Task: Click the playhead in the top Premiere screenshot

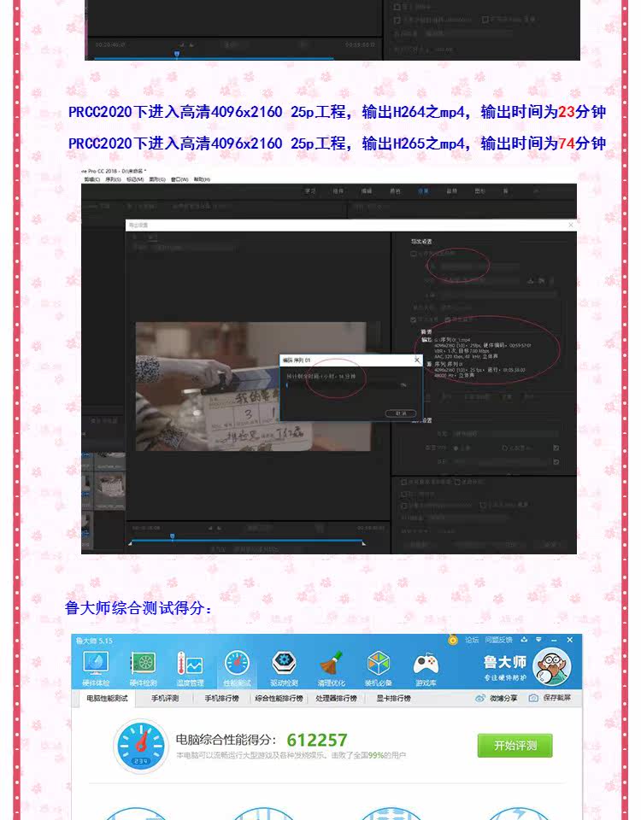Action: [x=177, y=54]
